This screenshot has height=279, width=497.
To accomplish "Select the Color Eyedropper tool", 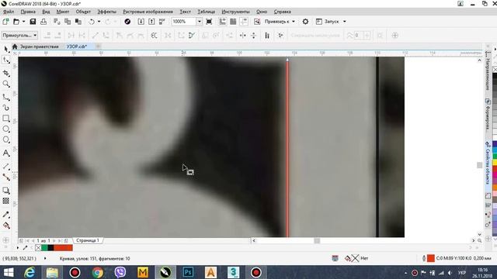I will tap(6, 215).
